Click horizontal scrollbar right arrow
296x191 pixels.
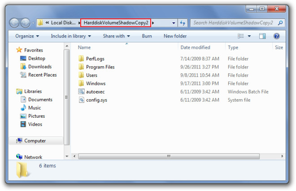282,156
